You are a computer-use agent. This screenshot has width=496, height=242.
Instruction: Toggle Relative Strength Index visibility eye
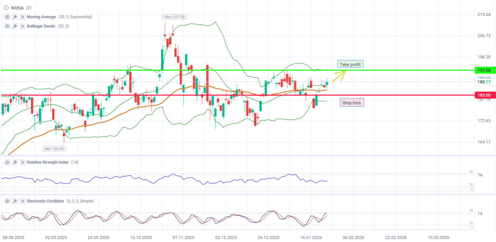(x=7, y=162)
